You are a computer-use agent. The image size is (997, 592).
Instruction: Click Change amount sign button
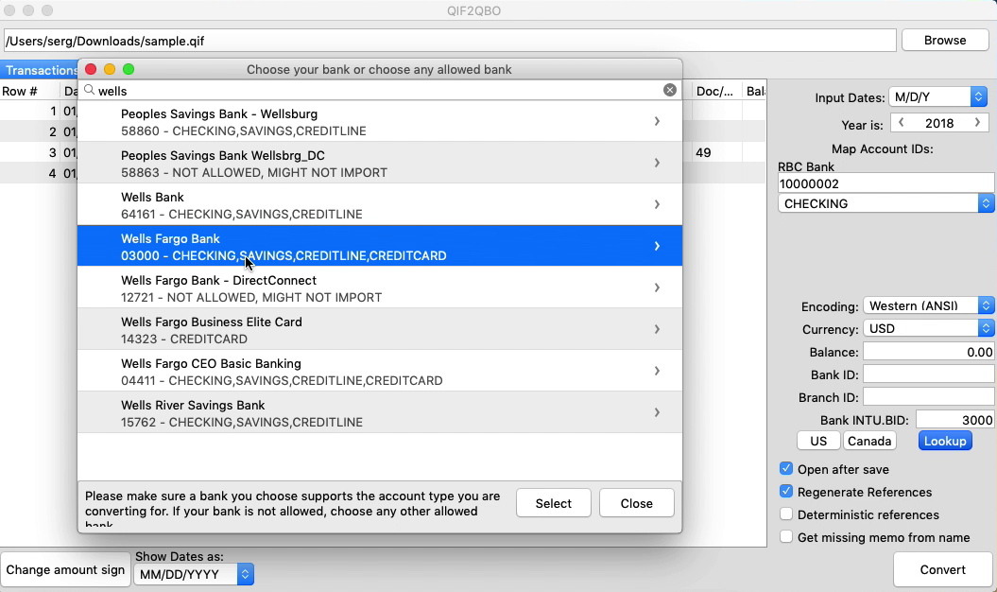(65, 569)
